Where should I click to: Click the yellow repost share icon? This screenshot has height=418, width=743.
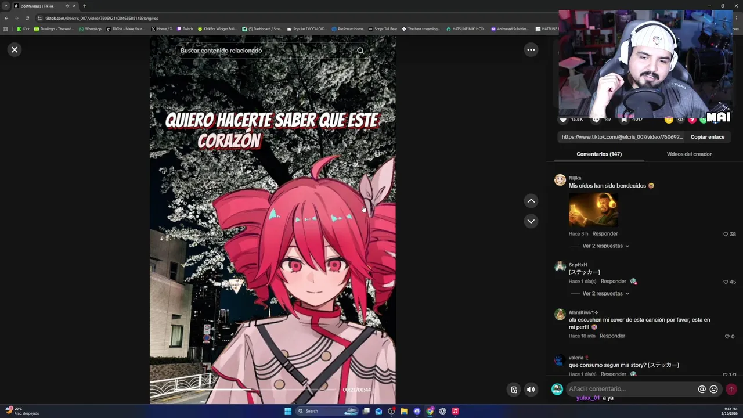(669, 120)
